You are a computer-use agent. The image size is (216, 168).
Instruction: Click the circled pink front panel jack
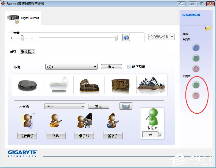coord(196,94)
